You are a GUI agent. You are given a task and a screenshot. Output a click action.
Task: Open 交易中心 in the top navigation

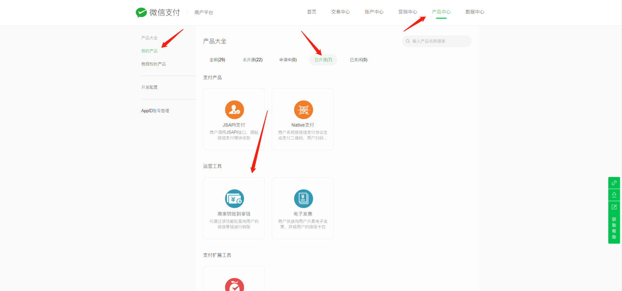[340, 12]
